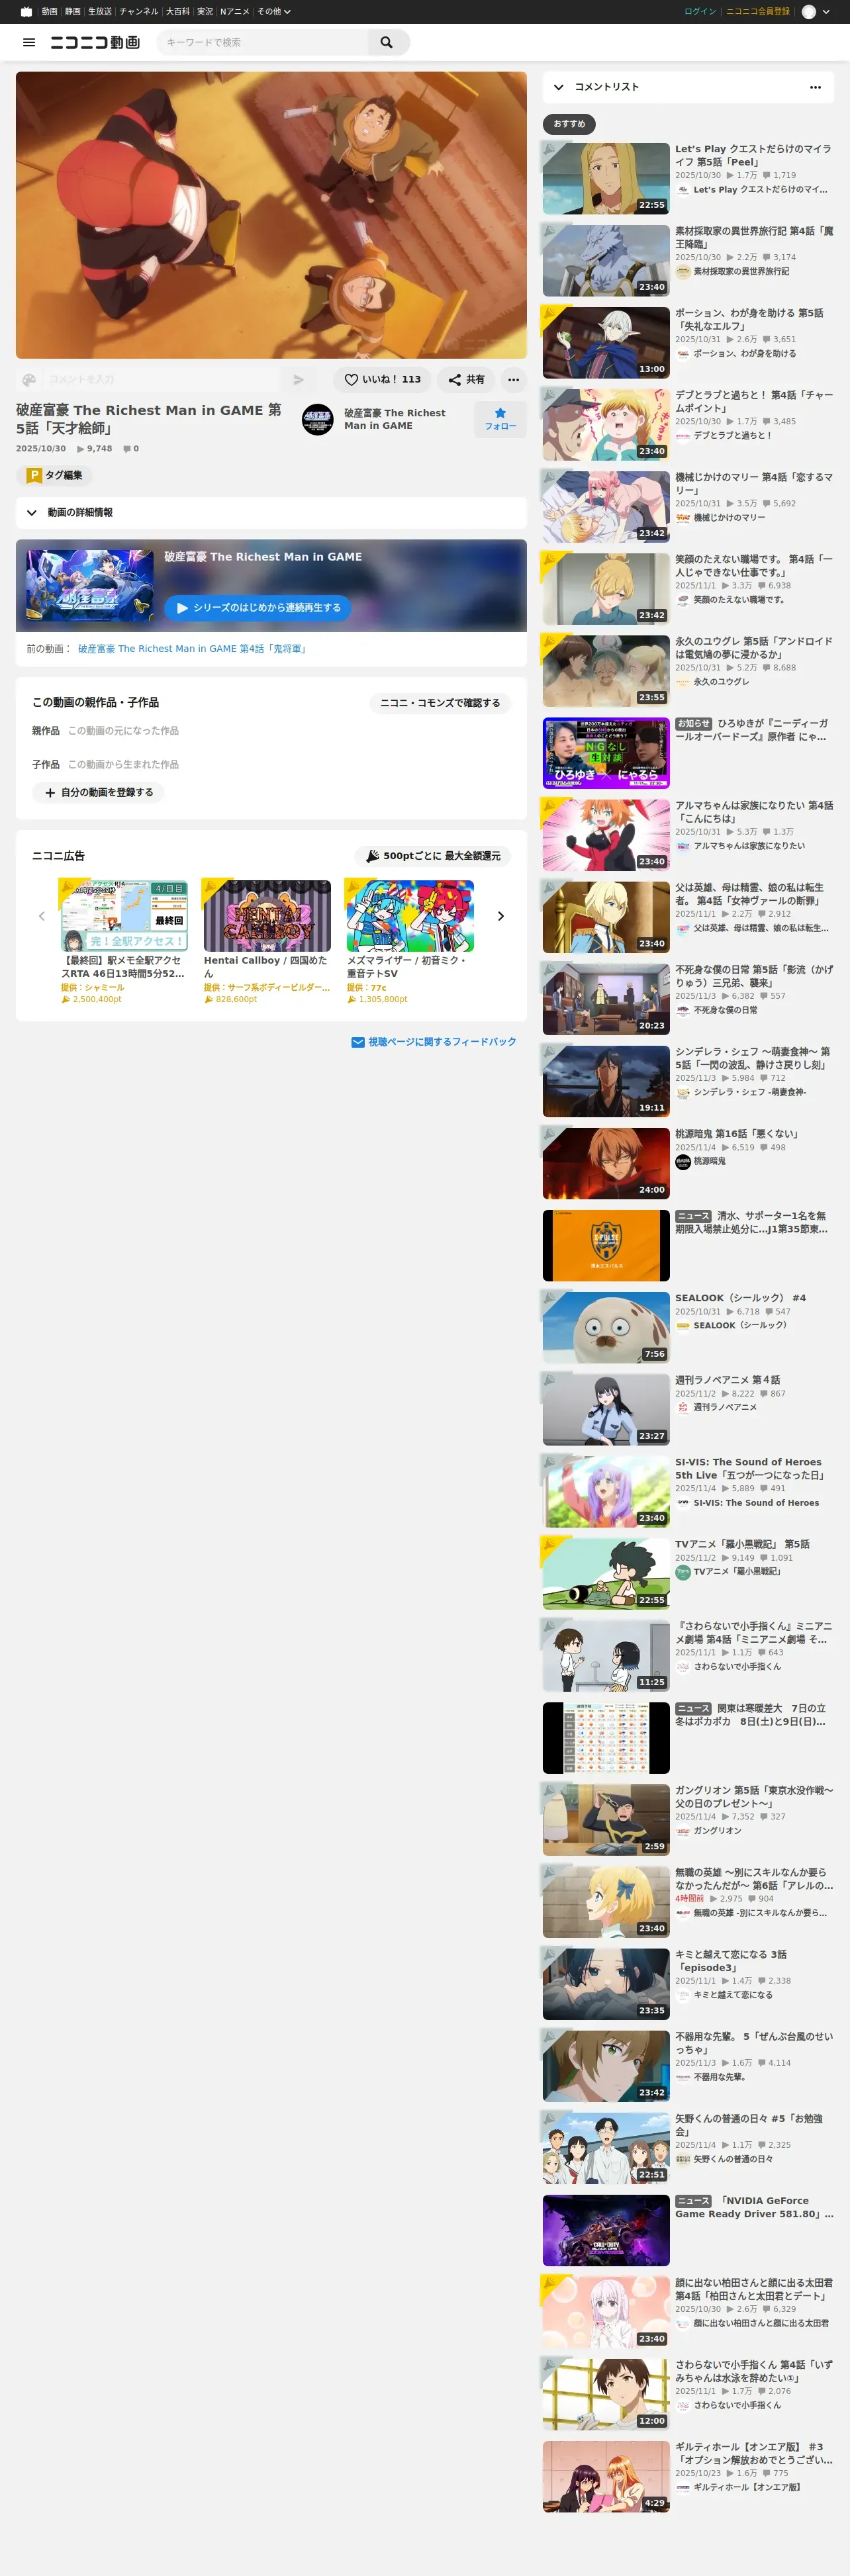Open the user avatar icon in the top bar
The image size is (850, 2576).
[809, 12]
